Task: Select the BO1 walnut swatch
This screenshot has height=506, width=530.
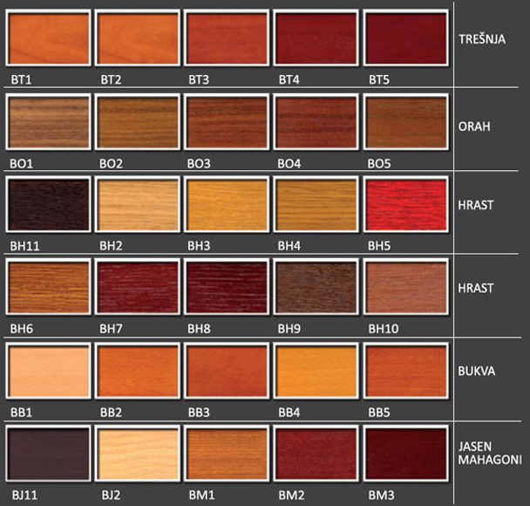Action: (x=49, y=123)
